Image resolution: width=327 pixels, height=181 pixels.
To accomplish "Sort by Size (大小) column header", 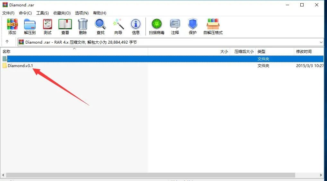I will click(189, 51).
